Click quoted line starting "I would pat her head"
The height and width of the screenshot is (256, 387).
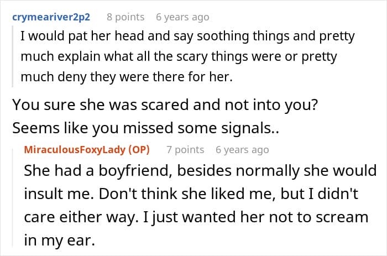(188, 37)
